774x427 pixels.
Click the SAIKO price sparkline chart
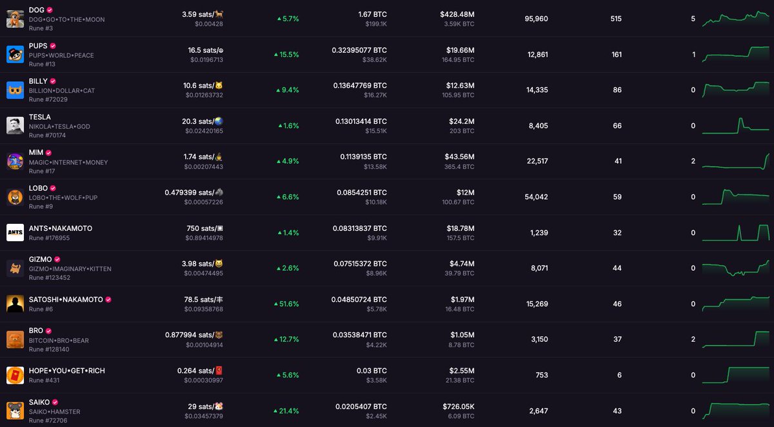click(x=736, y=410)
